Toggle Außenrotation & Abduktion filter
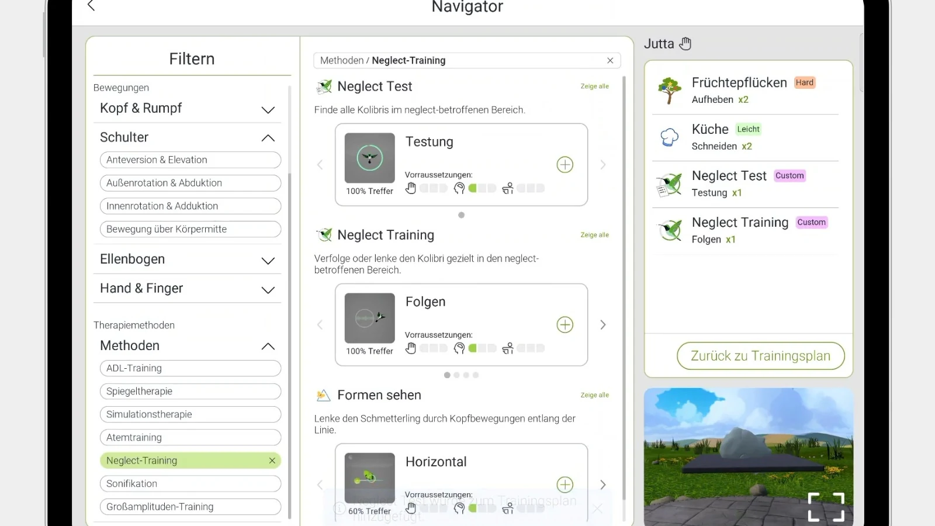The width and height of the screenshot is (935, 526). pos(191,183)
